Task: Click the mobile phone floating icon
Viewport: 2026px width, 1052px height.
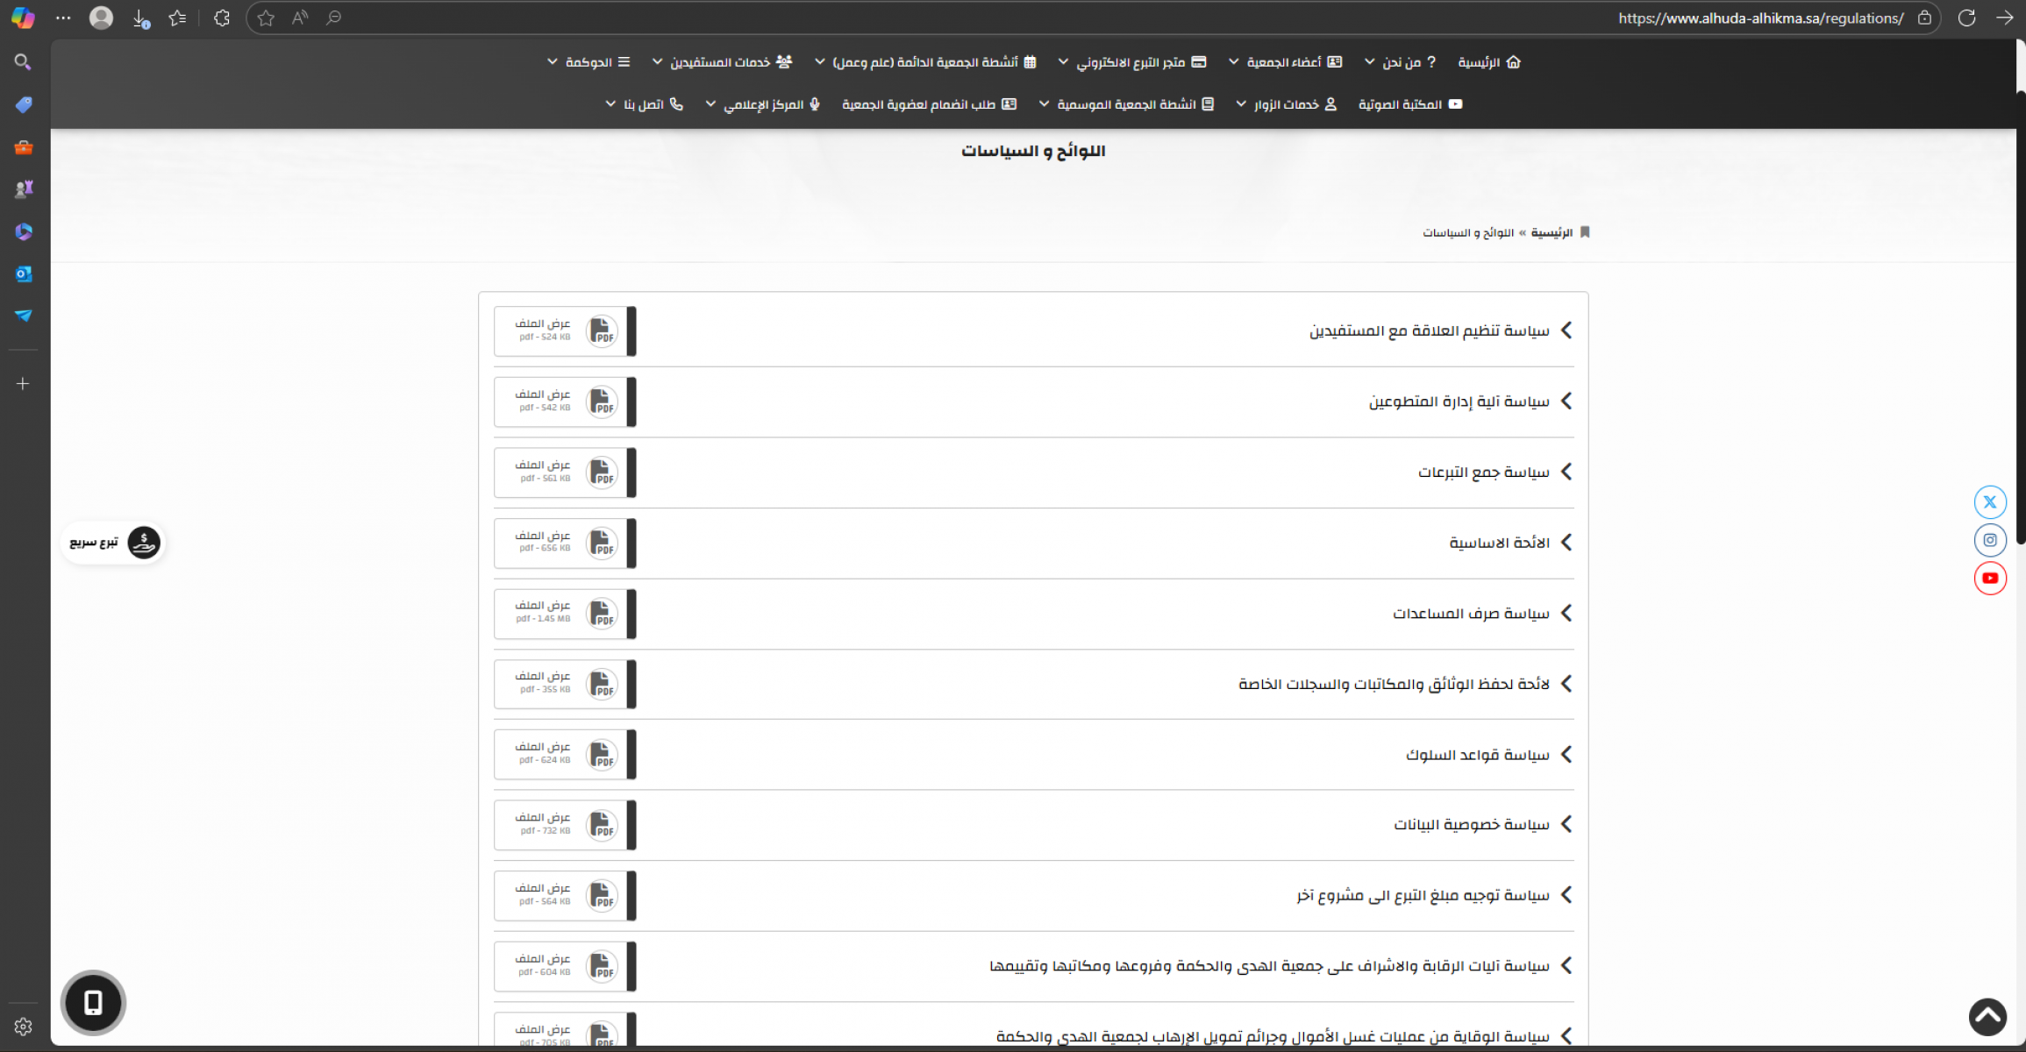Action: pyautogui.click(x=93, y=1002)
